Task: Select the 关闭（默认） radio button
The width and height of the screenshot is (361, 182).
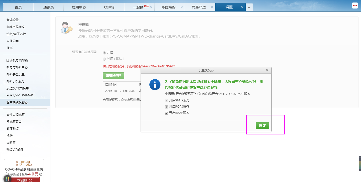Action: (x=104, y=59)
